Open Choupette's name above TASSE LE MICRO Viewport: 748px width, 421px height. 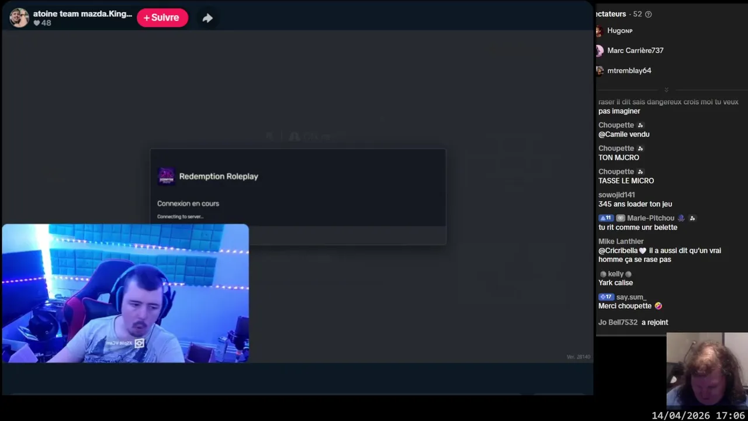pos(616,172)
